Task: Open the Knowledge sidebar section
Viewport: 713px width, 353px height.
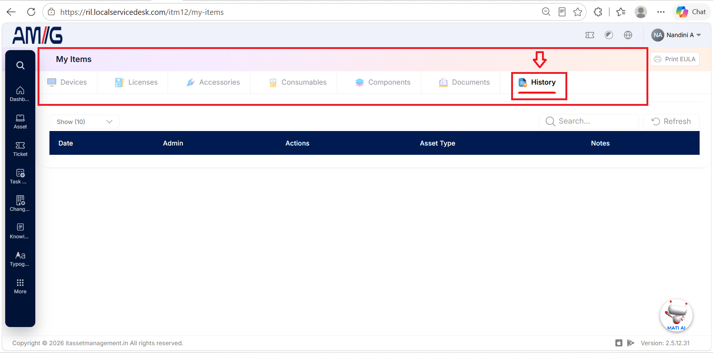Action: (x=20, y=231)
